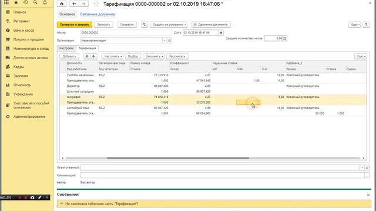
Task: Open Долгосрочные активы section
Action: click(30, 57)
